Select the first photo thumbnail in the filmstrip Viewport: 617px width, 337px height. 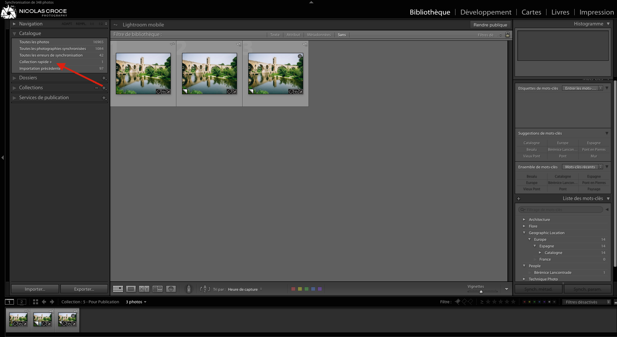click(18, 319)
